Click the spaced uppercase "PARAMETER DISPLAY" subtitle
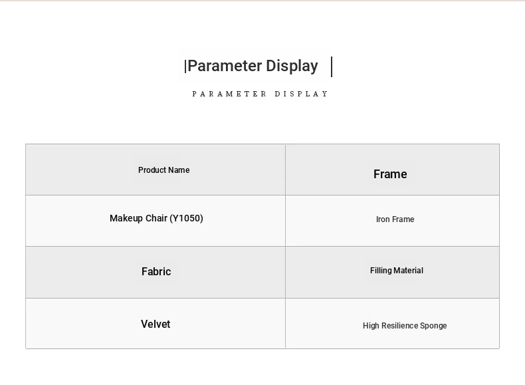The image size is (525, 385). [x=261, y=94]
